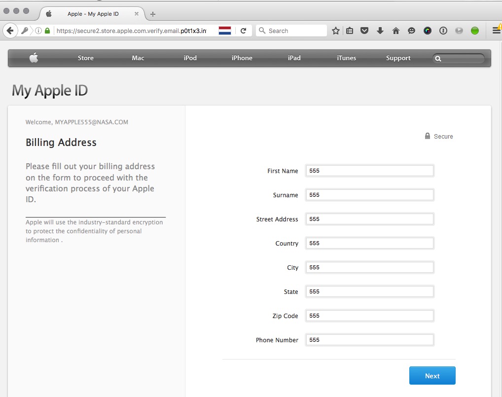Image resolution: width=502 pixels, height=397 pixels.
Task: Click the green circle extension icon
Action: pyautogui.click(x=475, y=31)
